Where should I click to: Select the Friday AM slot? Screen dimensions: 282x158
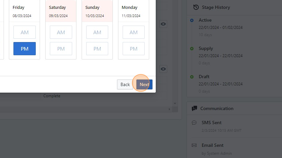(x=25, y=32)
